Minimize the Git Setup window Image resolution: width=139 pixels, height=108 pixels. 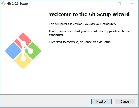(107, 4)
